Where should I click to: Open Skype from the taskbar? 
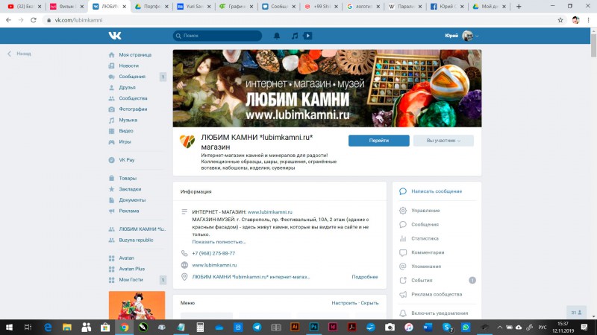pos(447,327)
